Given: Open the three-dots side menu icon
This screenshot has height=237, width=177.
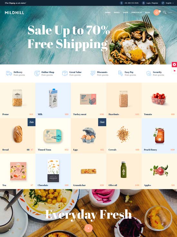Looking at the screenshot, I should (x=171, y=12).
